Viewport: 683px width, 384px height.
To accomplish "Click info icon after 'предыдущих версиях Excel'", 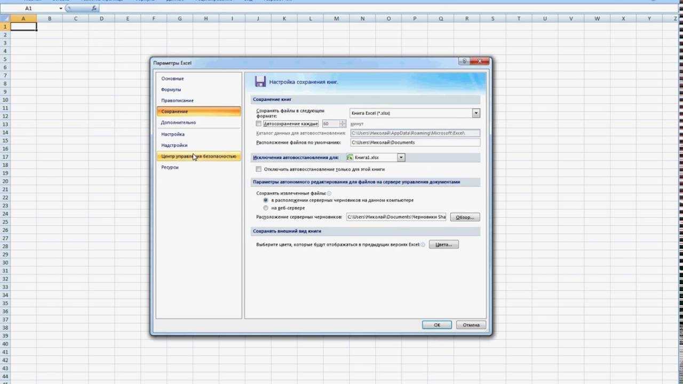I will pos(423,245).
